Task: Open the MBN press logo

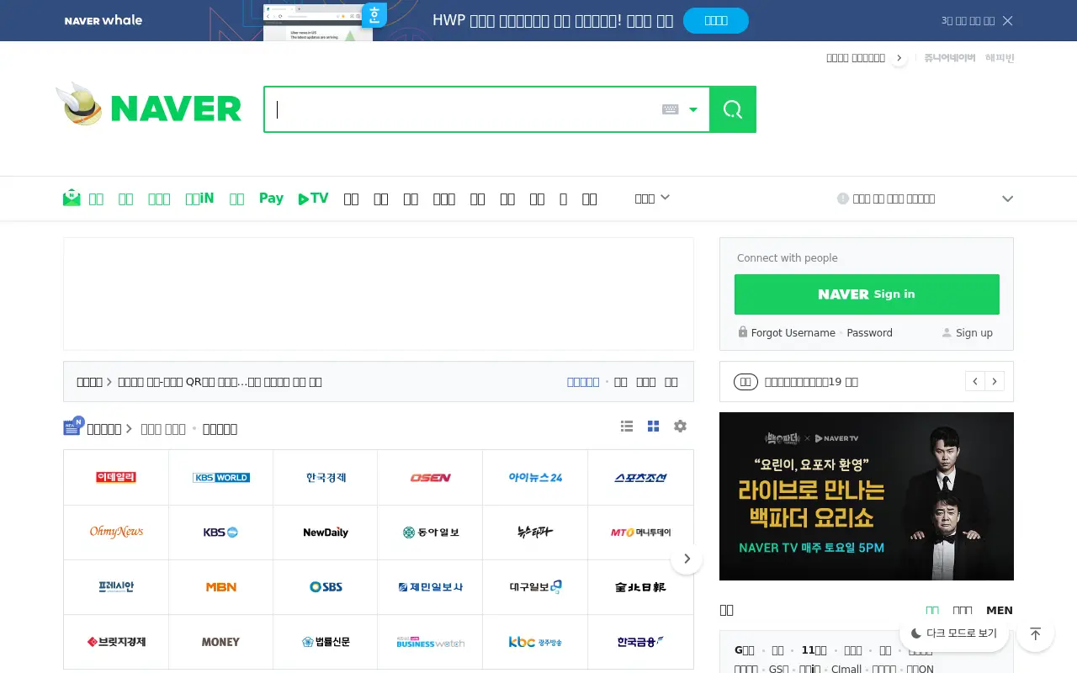Action: coord(221,586)
